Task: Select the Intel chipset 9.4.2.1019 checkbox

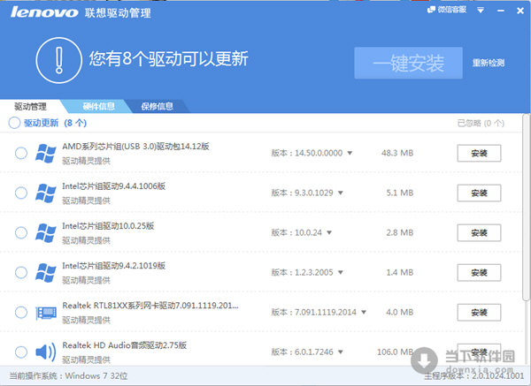Action: pyautogui.click(x=21, y=272)
